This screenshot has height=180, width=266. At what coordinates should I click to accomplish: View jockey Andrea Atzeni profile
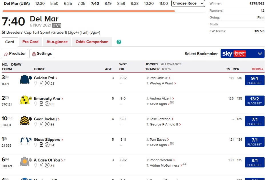(162, 98)
